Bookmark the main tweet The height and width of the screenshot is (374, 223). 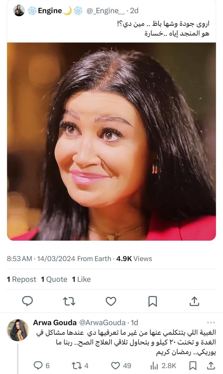[153, 301]
